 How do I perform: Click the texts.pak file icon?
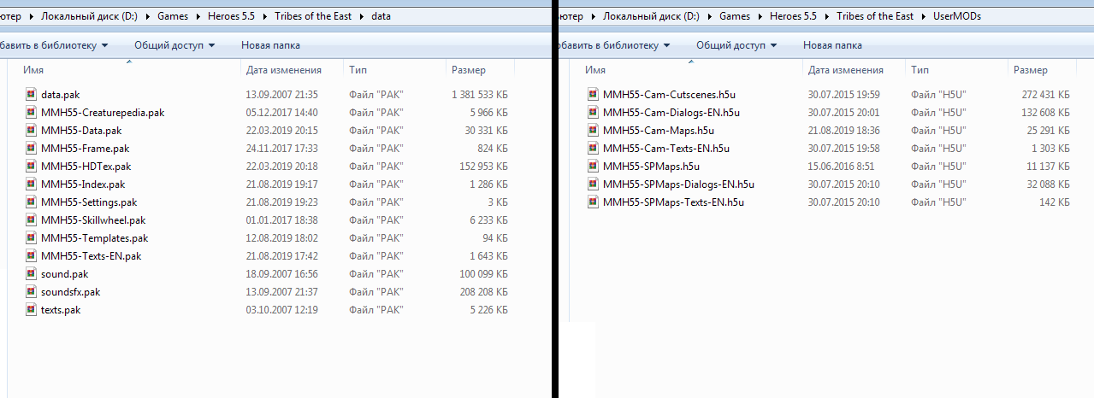pos(32,310)
